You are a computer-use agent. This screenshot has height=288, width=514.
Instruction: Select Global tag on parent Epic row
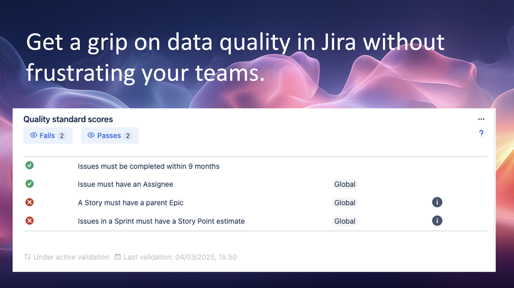pyautogui.click(x=345, y=203)
